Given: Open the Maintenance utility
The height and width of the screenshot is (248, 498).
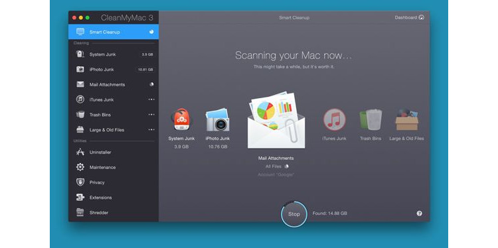Looking at the screenshot, I should click(x=114, y=167).
